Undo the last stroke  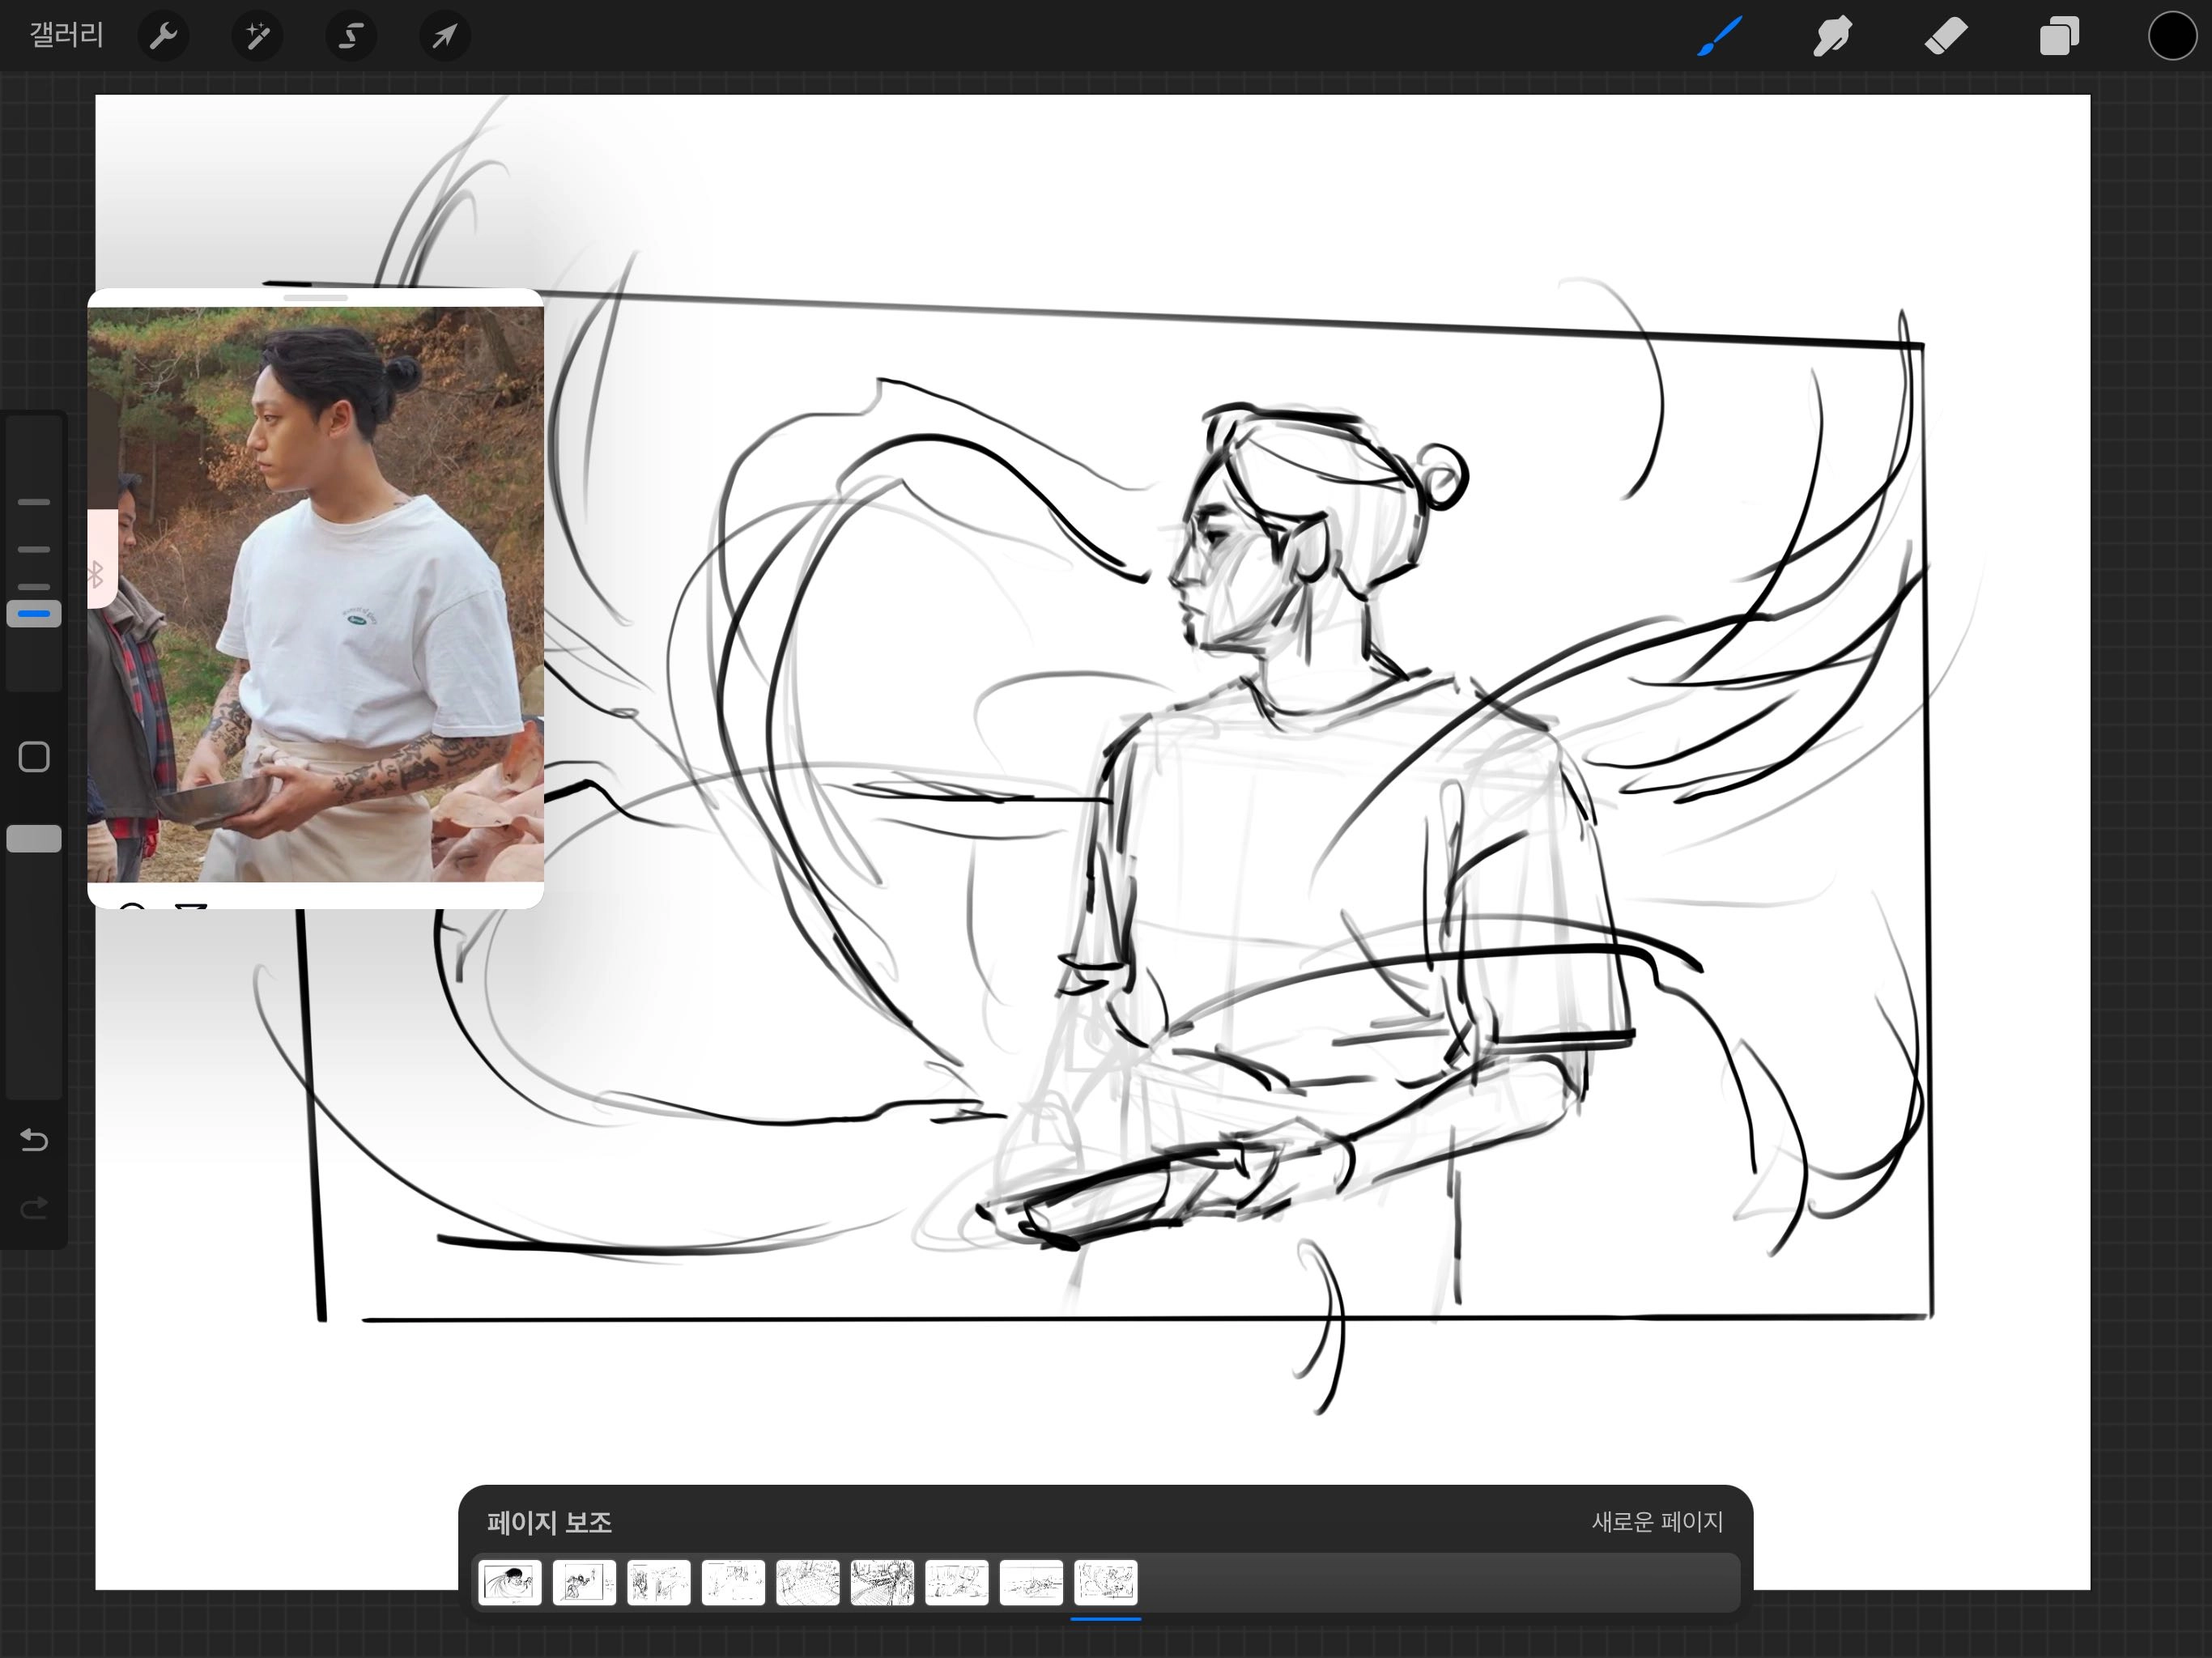(34, 1140)
